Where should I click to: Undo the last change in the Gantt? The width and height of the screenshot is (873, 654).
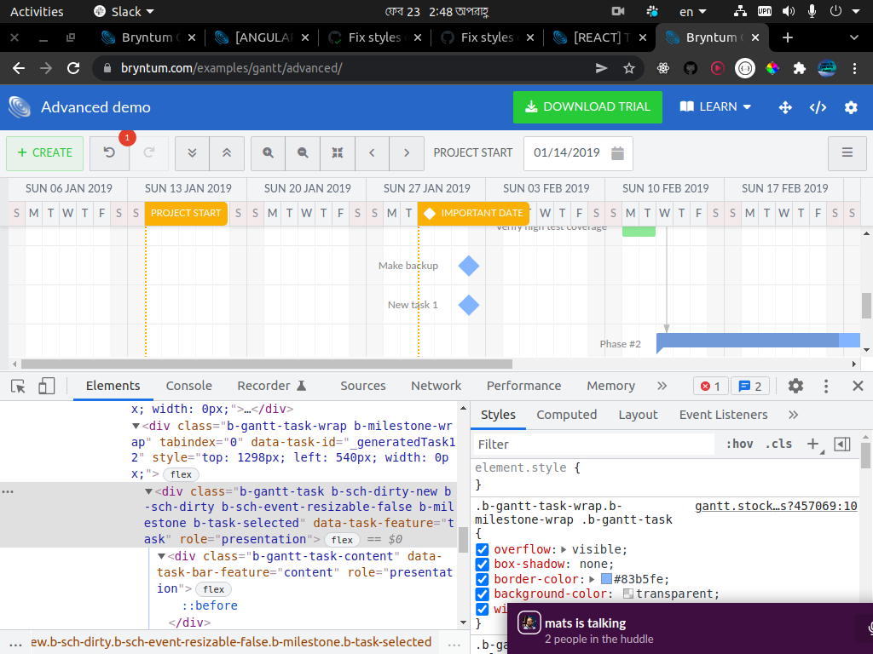point(108,153)
